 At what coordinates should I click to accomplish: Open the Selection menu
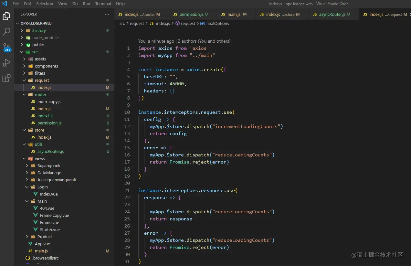click(x=45, y=4)
